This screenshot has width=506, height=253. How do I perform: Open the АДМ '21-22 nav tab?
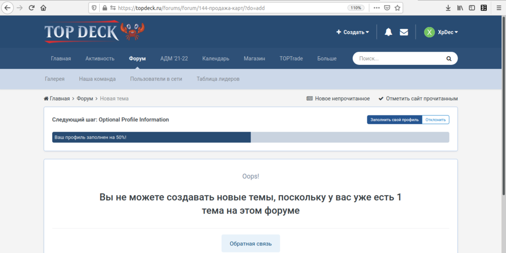174,58
